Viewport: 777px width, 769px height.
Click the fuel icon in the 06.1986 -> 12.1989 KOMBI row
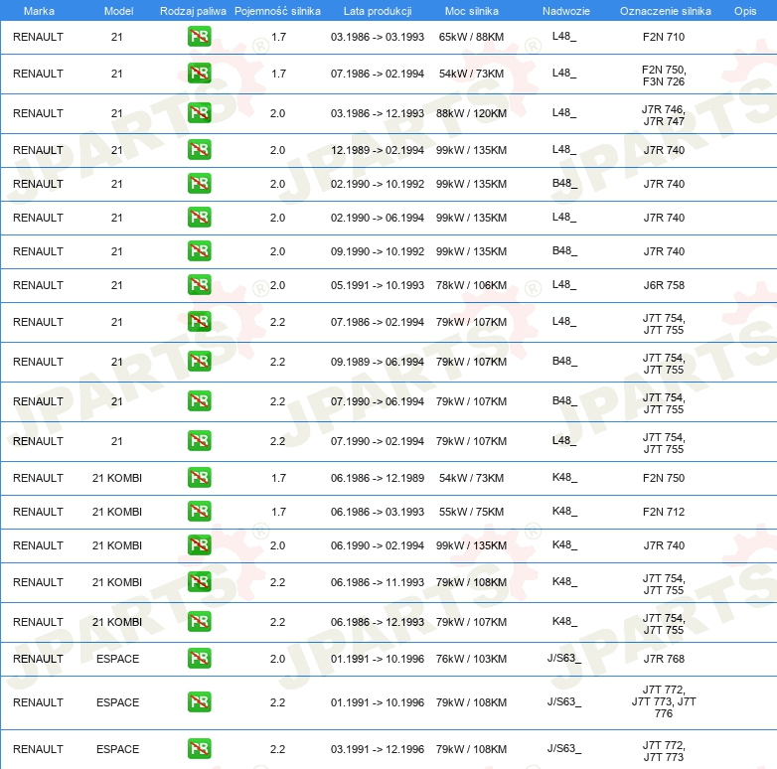[199, 478]
